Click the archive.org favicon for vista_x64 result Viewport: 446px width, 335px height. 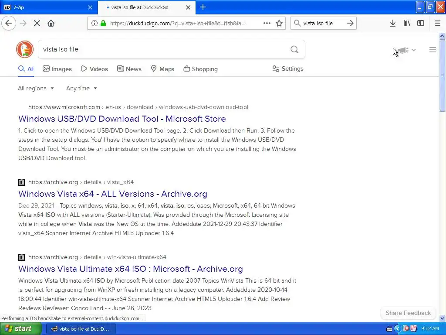(x=22, y=182)
